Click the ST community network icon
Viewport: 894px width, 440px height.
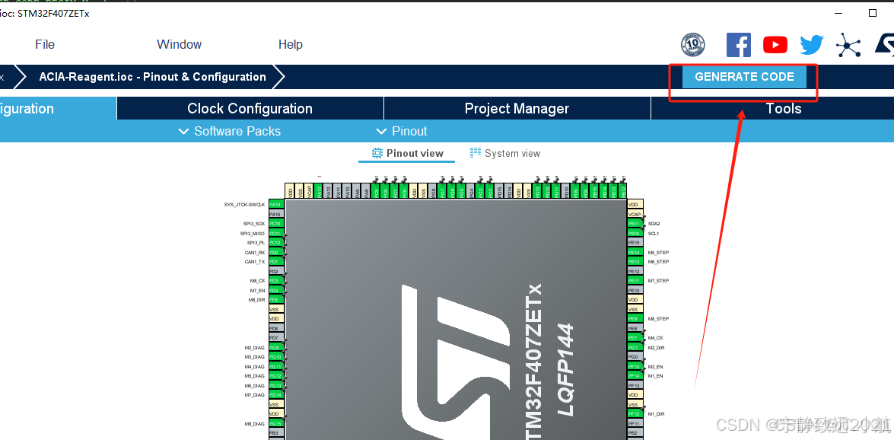848,45
